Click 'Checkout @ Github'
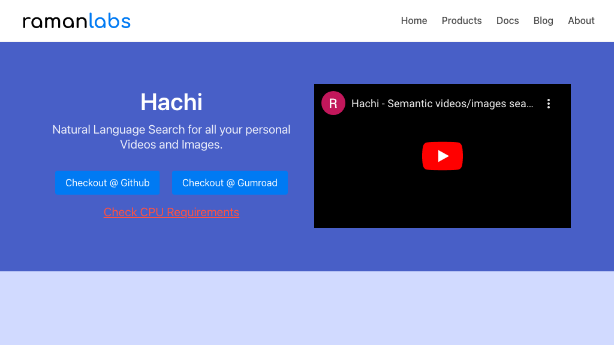Viewport: 614px width, 345px height. [x=107, y=183]
